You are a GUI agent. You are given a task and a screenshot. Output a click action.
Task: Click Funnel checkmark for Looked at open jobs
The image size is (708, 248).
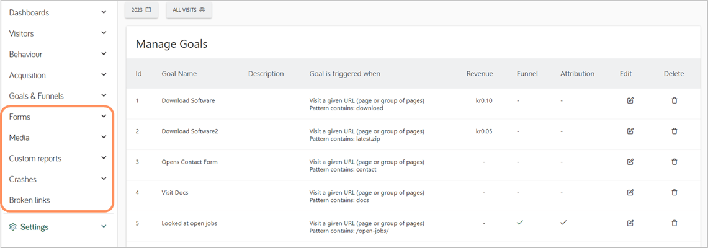(x=520, y=223)
